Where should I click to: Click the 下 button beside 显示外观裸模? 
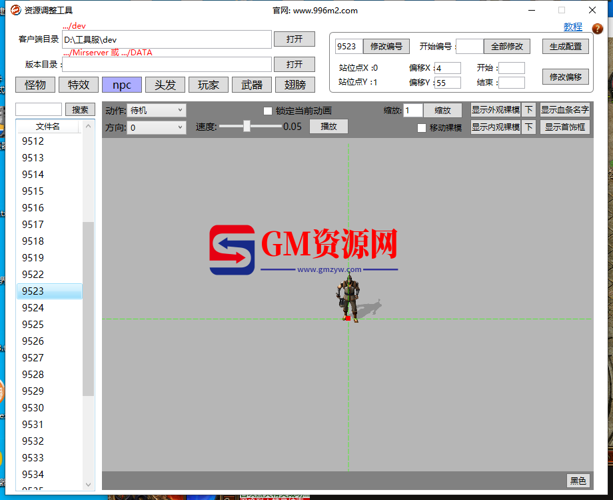pos(529,110)
